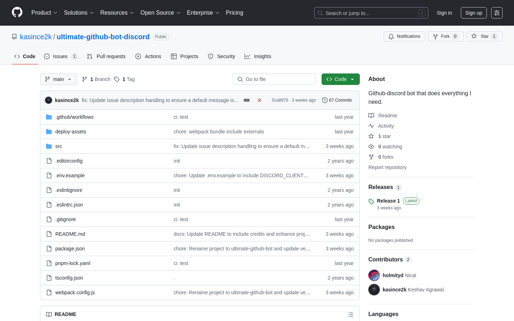Click the tsconfig.json file icon
Image resolution: width=514 pixels, height=321 pixels.
pyautogui.click(x=49, y=278)
